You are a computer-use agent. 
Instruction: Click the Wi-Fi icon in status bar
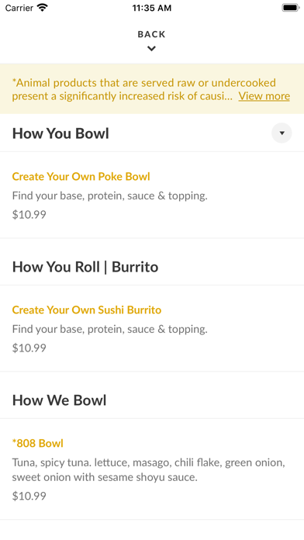(43, 8)
